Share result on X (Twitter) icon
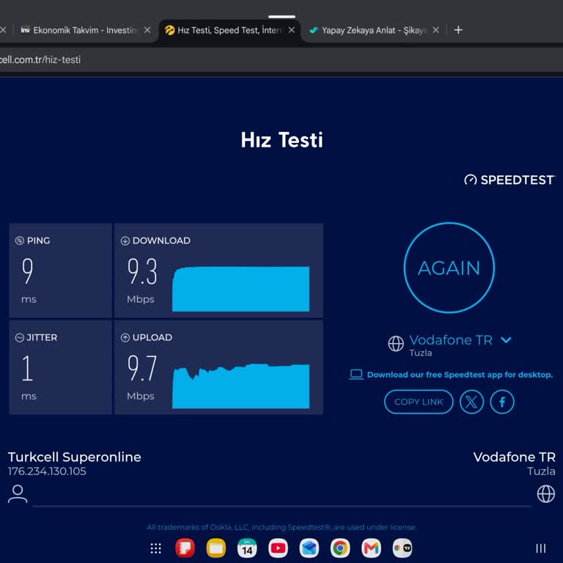563x563 pixels. coord(471,402)
